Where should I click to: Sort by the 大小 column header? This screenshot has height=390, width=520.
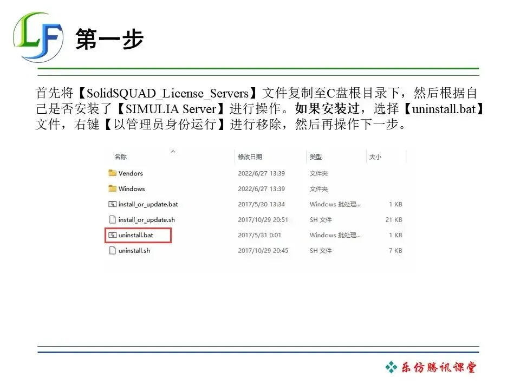(x=375, y=157)
